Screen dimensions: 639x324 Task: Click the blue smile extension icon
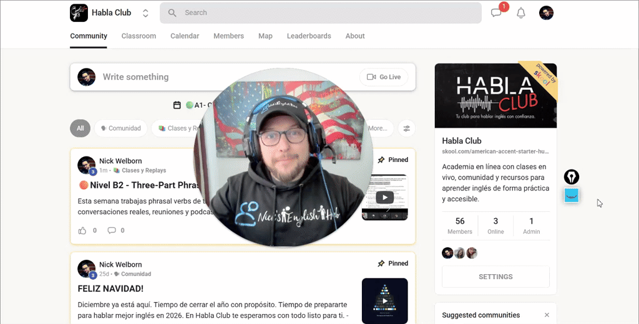tap(572, 196)
